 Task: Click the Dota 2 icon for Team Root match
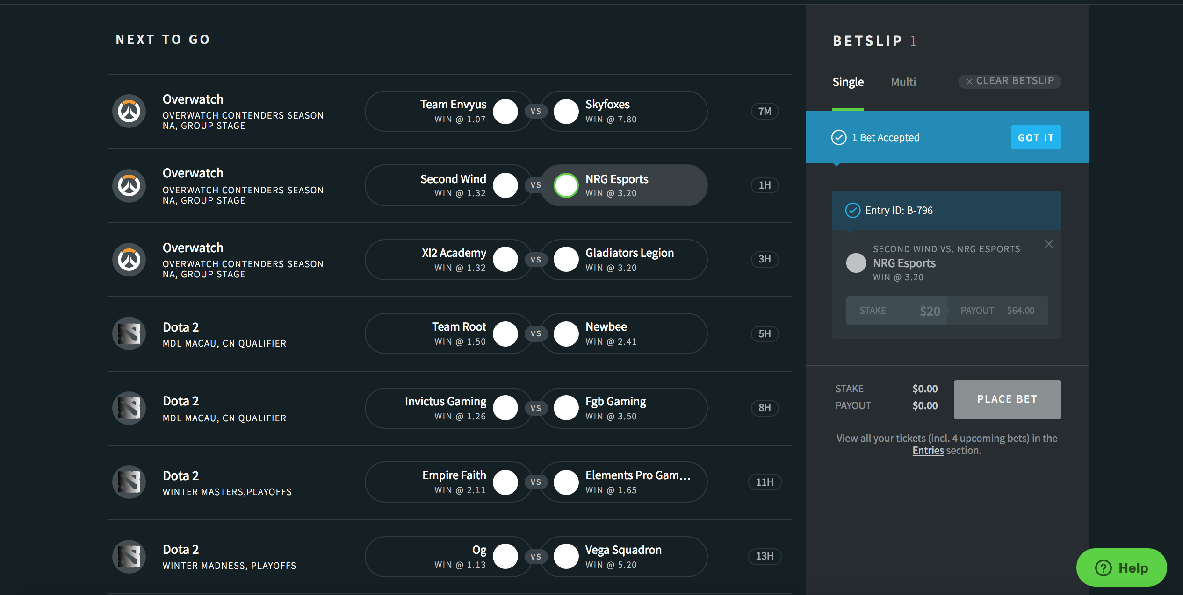[x=129, y=333]
